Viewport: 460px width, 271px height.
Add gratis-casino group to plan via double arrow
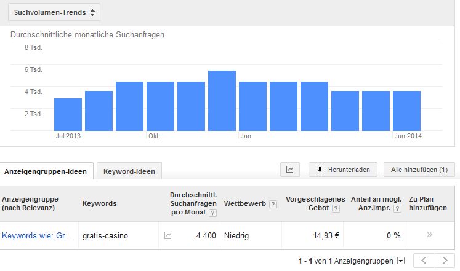point(429,234)
